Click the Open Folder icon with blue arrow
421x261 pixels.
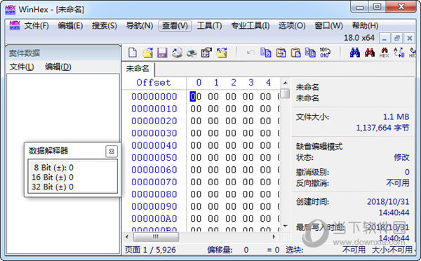click(x=222, y=53)
